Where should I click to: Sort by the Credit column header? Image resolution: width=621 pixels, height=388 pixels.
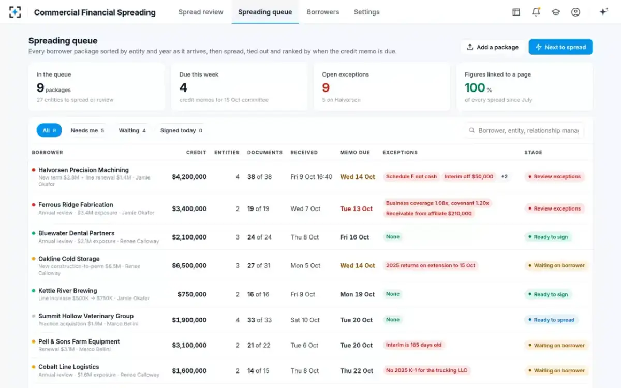pyautogui.click(x=196, y=153)
